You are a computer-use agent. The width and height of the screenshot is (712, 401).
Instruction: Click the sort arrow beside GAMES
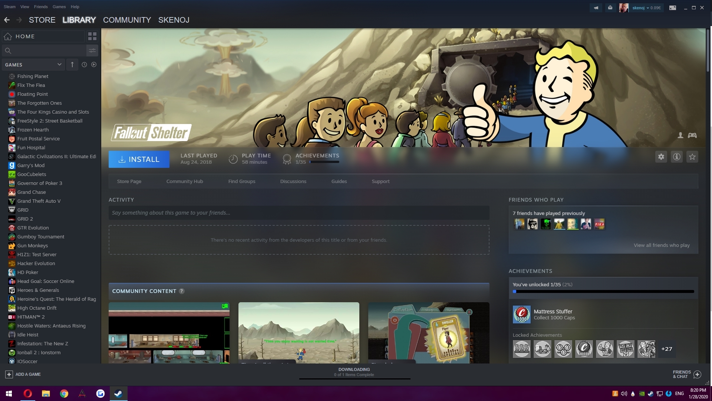tap(72, 65)
